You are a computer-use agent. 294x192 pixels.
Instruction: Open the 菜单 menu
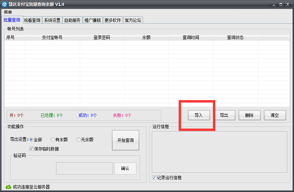tap(8, 12)
